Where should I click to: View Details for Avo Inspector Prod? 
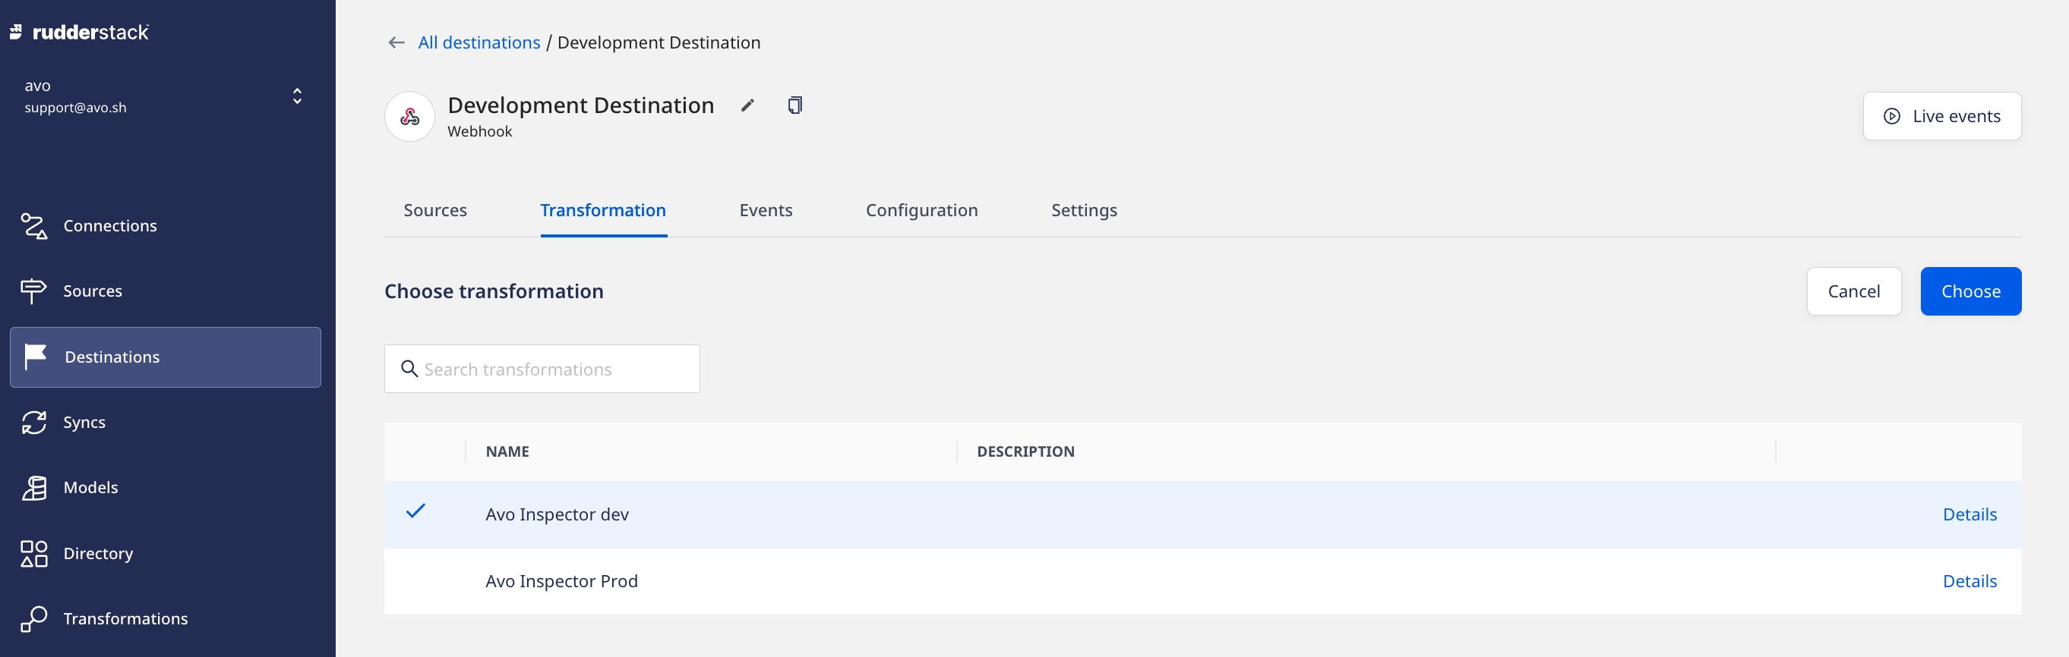click(x=1969, y=582)
